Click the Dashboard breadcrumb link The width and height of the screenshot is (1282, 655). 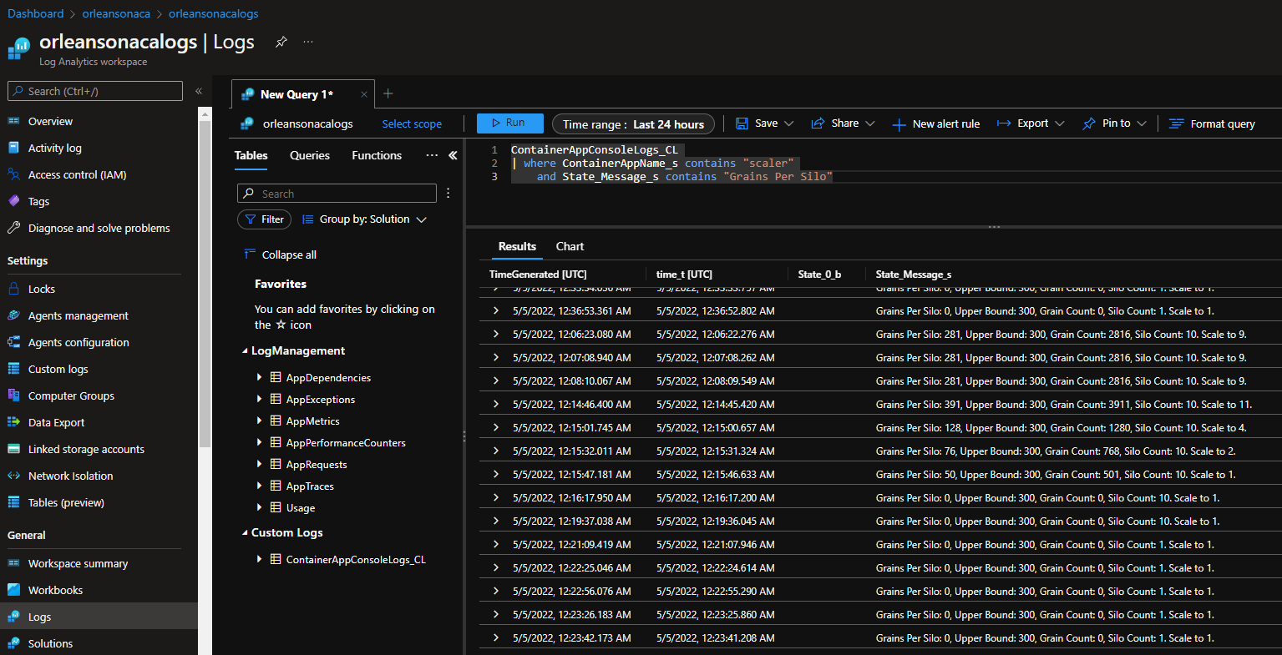coord(35,13)
